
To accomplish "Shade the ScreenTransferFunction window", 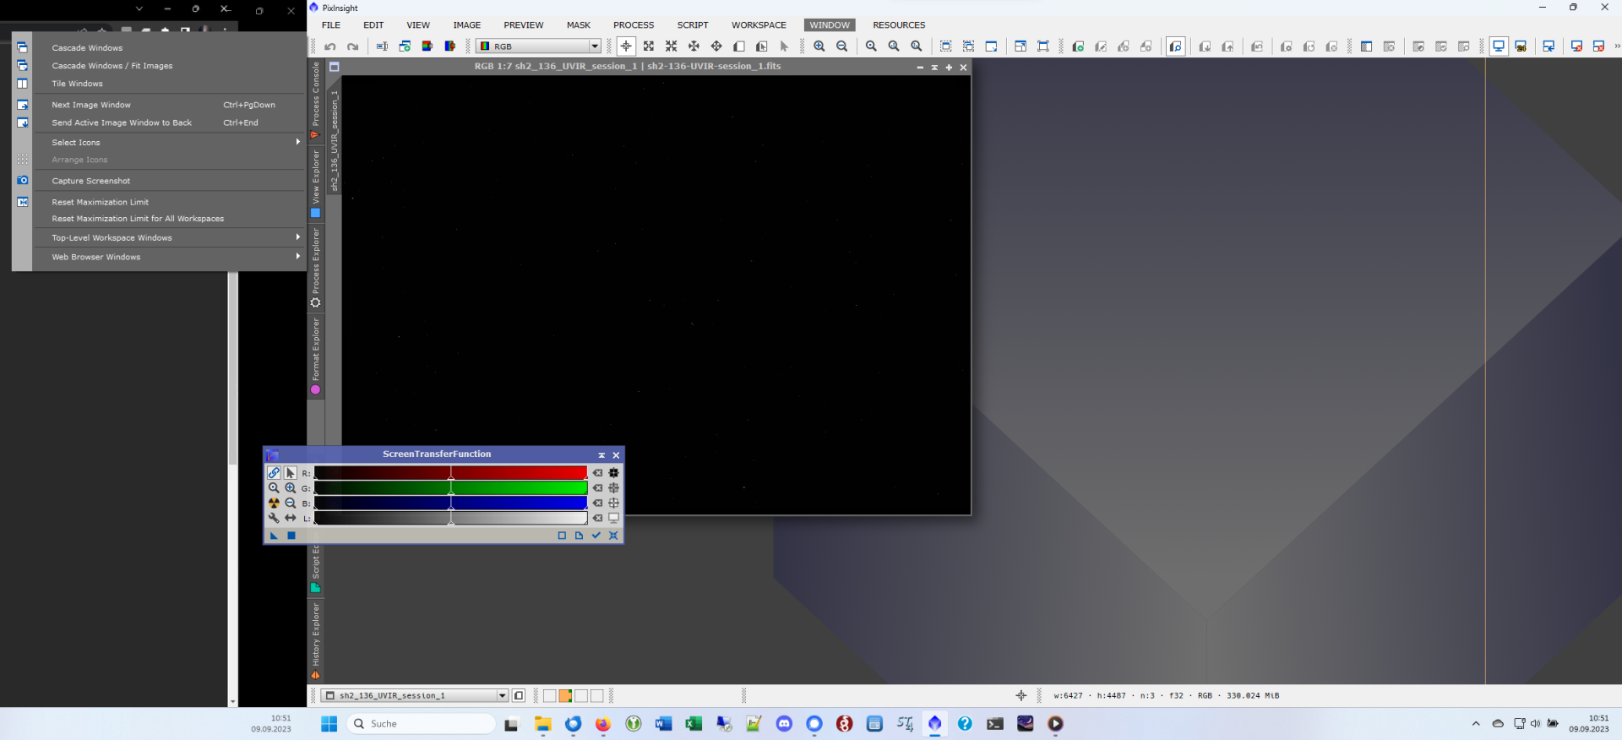I will (x=601, y=455).
